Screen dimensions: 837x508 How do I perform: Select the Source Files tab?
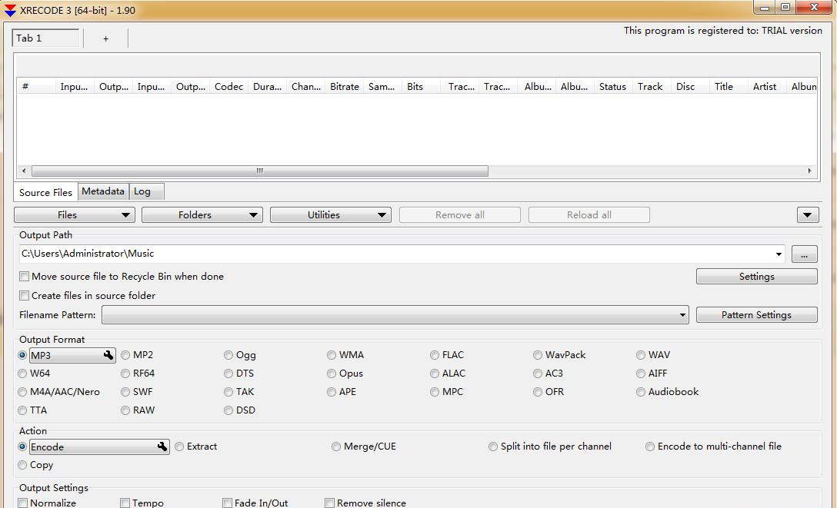click(46, 192)
